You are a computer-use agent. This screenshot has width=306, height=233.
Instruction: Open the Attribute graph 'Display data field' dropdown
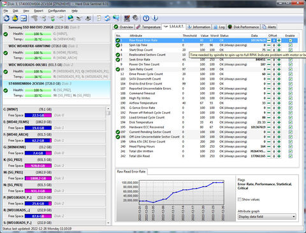(267, 216)
